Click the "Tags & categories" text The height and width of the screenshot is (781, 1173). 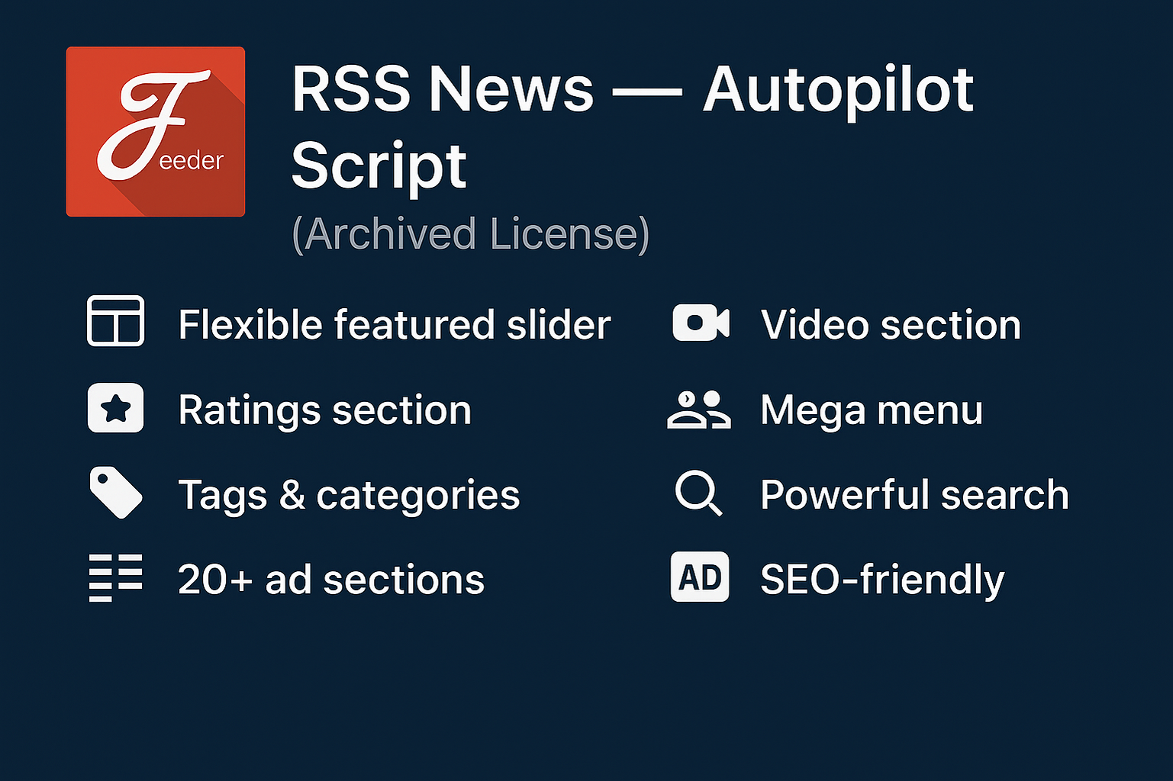click(349, 496)
